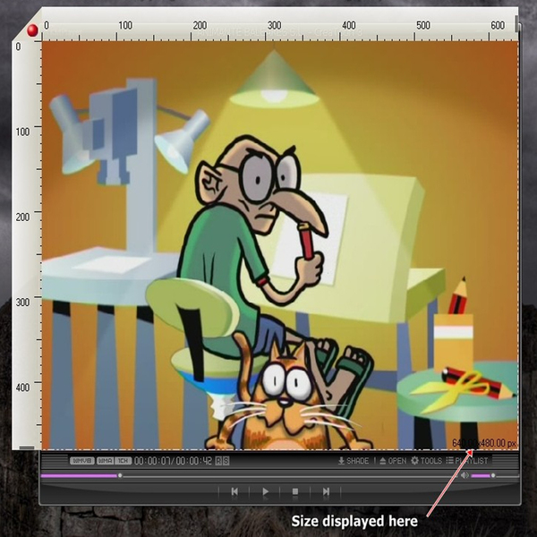Open the TOOLS menu with gear icon

pyautogui.click(x=426, y=461)
